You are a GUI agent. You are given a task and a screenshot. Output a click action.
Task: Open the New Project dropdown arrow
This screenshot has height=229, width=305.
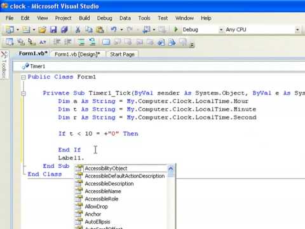coord(18,29)
